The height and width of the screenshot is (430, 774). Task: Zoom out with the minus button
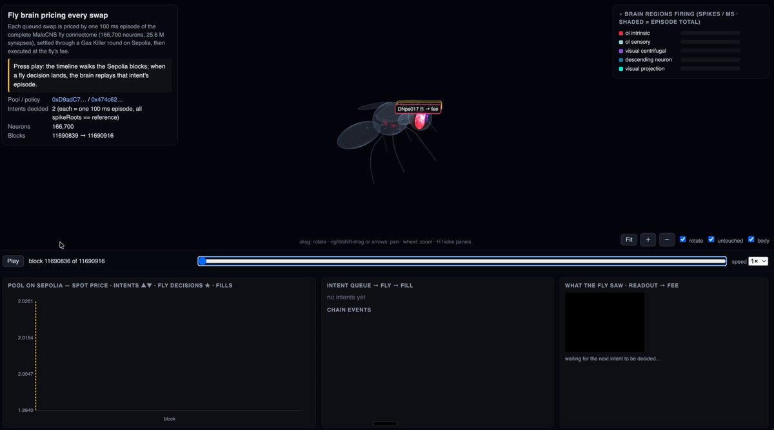coord(667,239)
